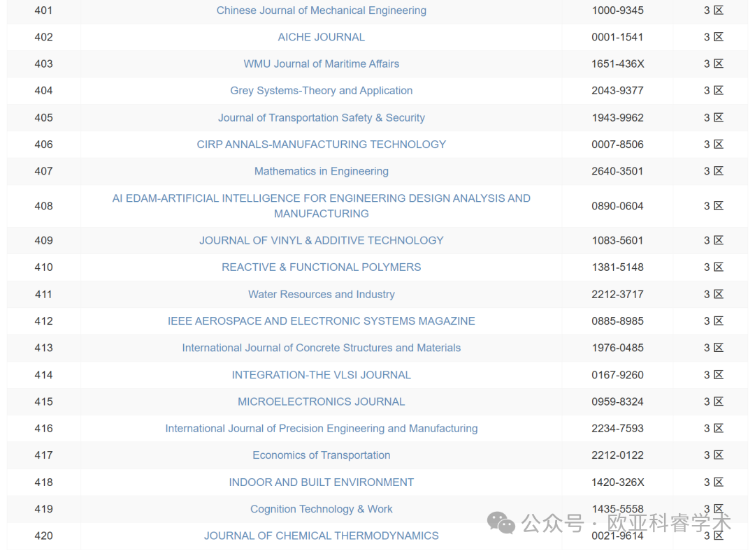Viewport: 755px width, 553px height.
Task: Open Journal of Transportation Safety & Security
Action: (321, 118)
